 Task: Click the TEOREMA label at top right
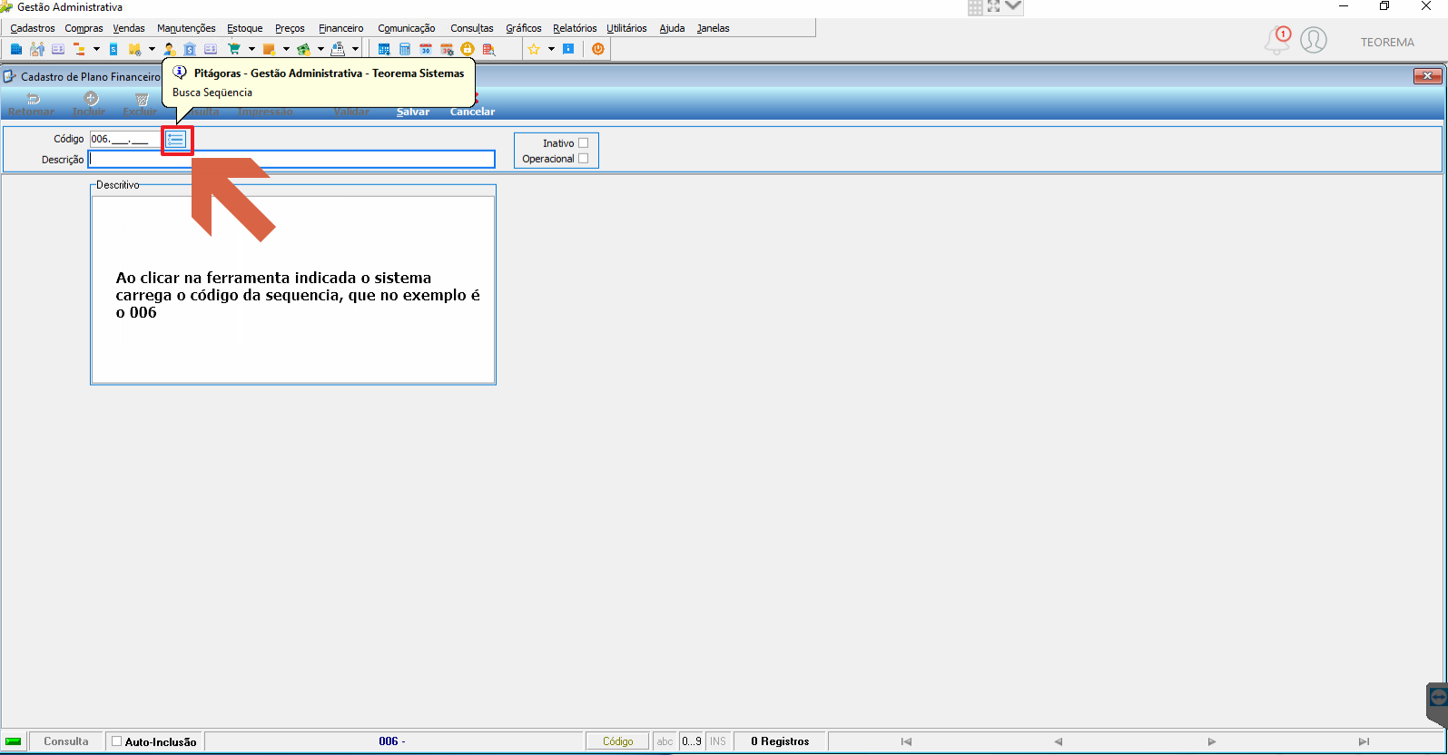tap(1387, 42)
